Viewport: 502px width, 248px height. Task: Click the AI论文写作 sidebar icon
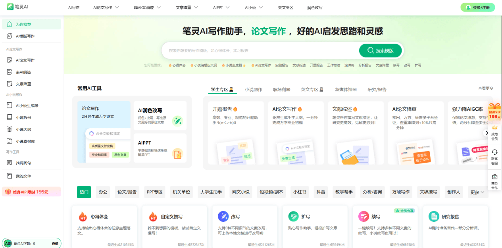10,60
